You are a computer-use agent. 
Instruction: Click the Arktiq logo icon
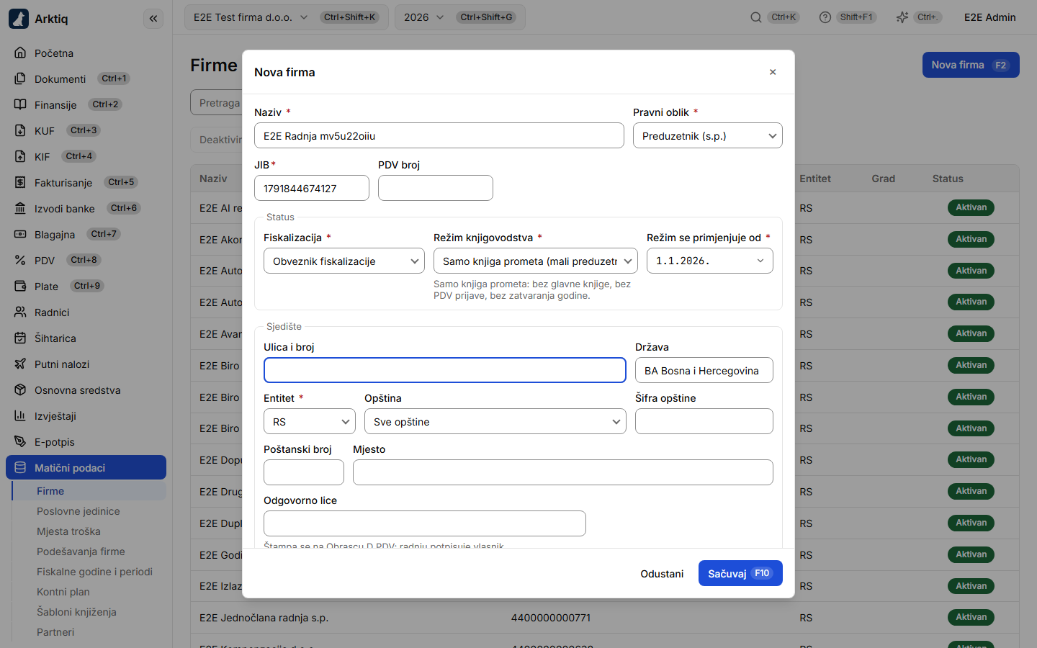pos(19,19)
